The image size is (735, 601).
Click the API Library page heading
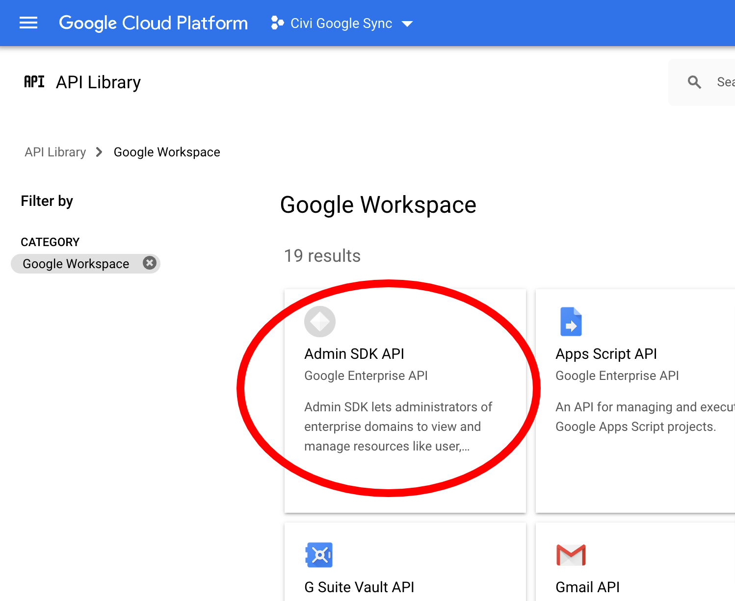[98, 82]
